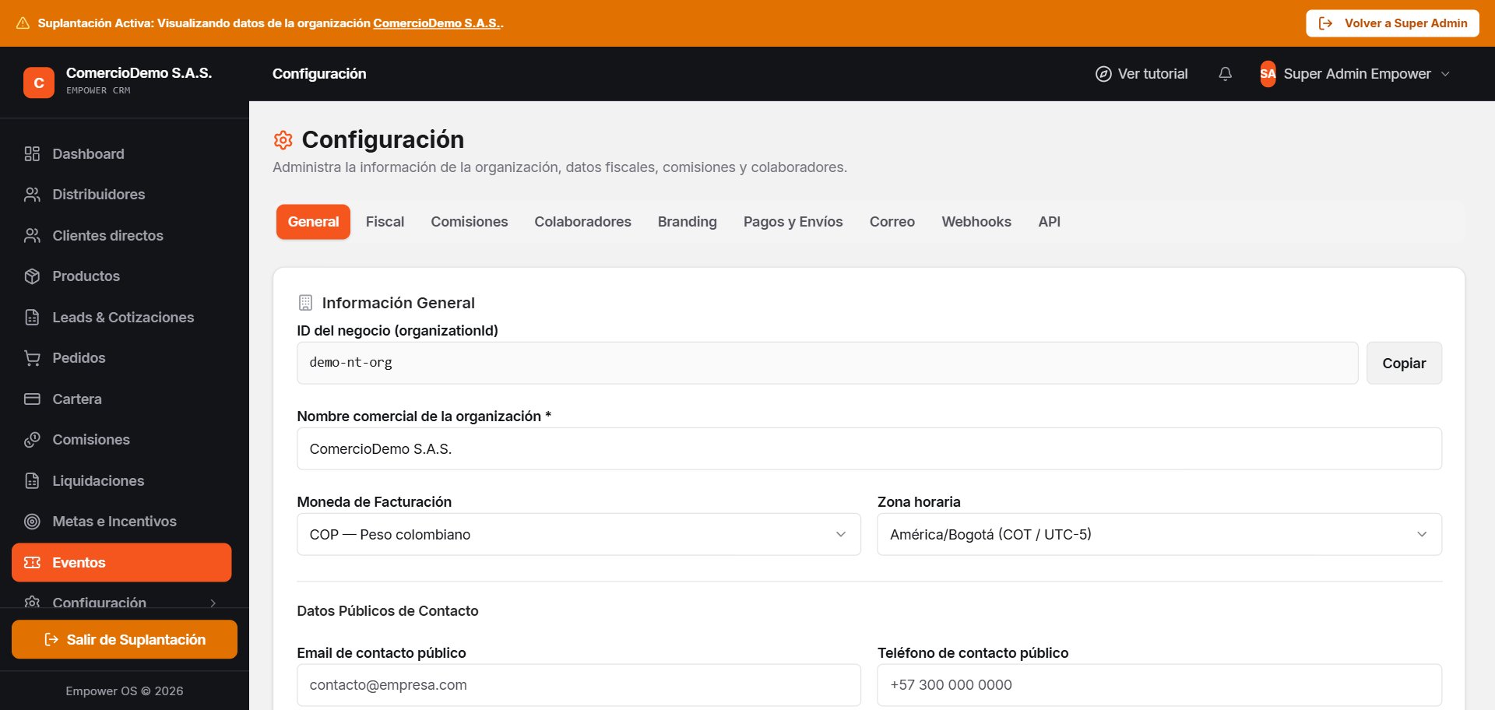Focus the Email de contacto público field
1495x710 pixels.
(x=579, y=685)
